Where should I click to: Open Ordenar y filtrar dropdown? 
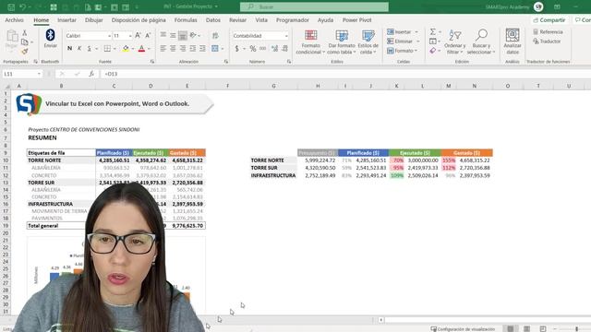tap(454, 41)
